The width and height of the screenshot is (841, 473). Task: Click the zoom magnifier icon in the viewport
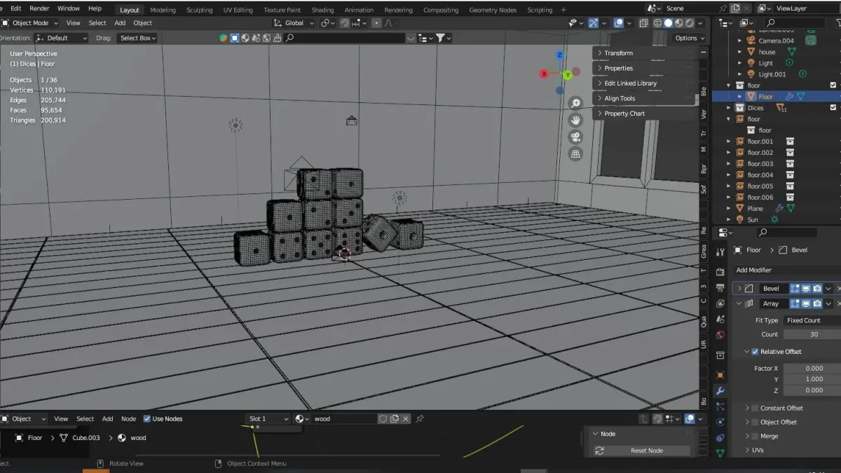pos(575,103)
